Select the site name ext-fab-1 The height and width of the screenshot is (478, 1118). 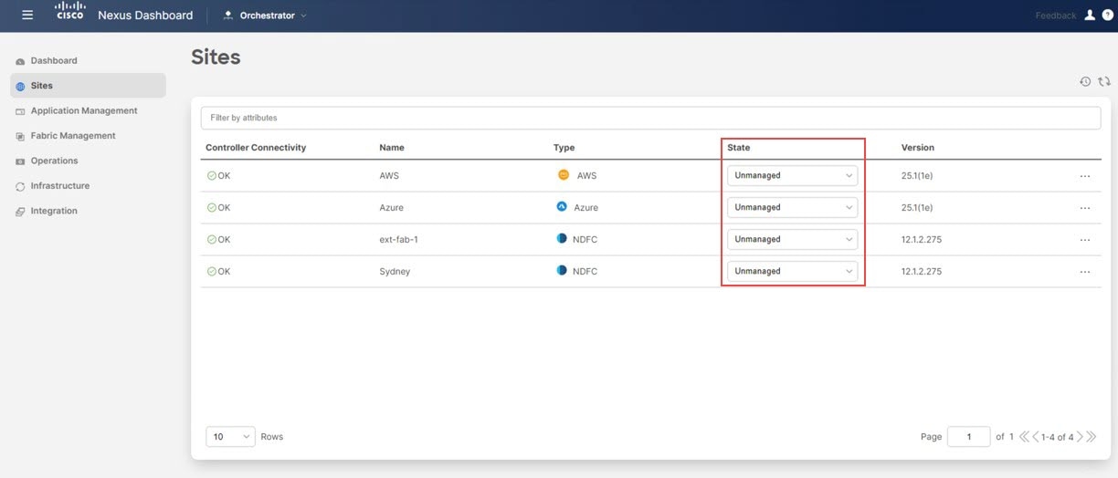[398, 240]
